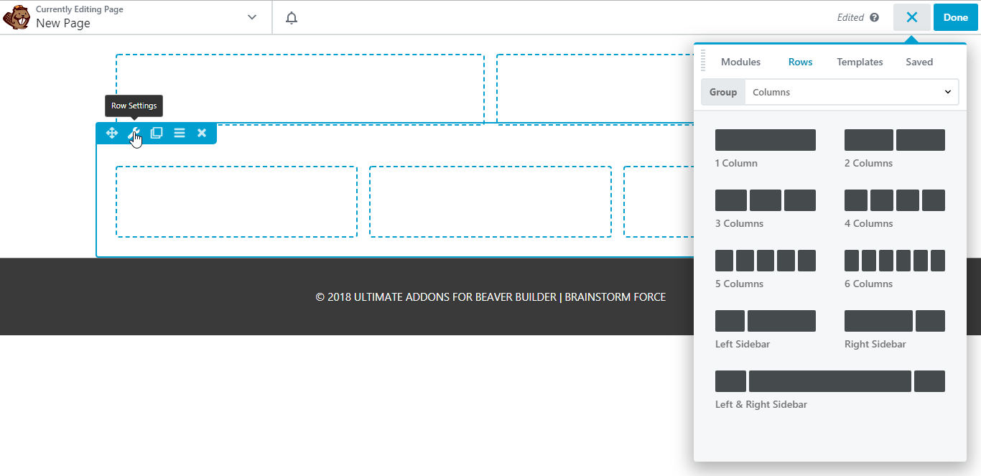Viewport: 981px width, 476px height.
Task: Select the 1 Column layout
Action: pyautogui.click(x=765, y=140)
